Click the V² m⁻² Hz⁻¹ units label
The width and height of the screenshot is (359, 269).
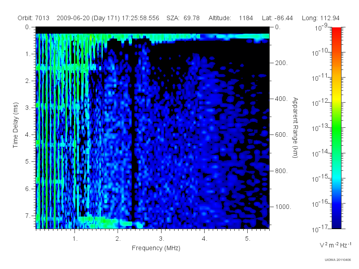click(x=335, y=245)
